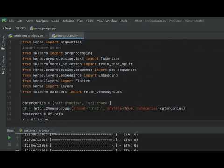Select the DLICP3 folder breadcrumb
Screen dimensions: 224x168
[x=21, y=28]
